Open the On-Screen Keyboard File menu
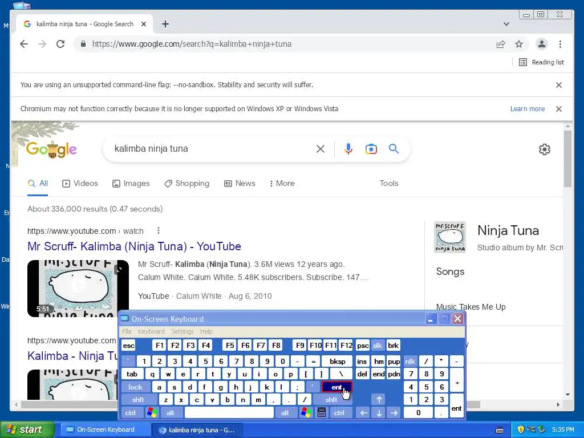 (x=127, y=331)
